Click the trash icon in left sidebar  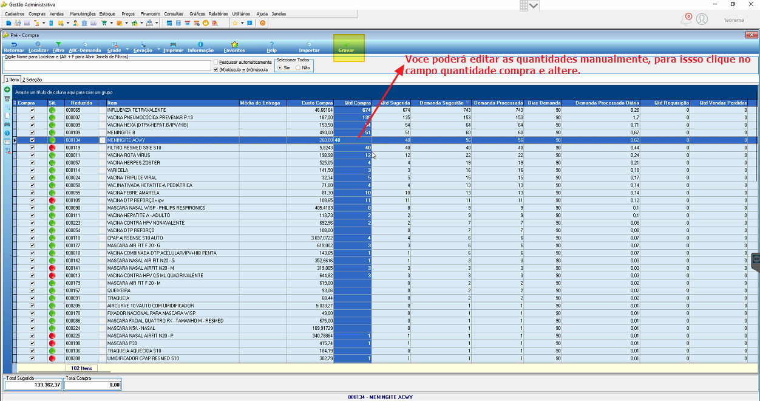click(7, 98)
